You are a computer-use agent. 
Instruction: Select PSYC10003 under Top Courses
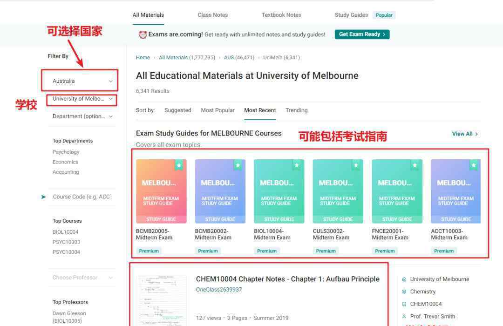click(x=67, y=242)
